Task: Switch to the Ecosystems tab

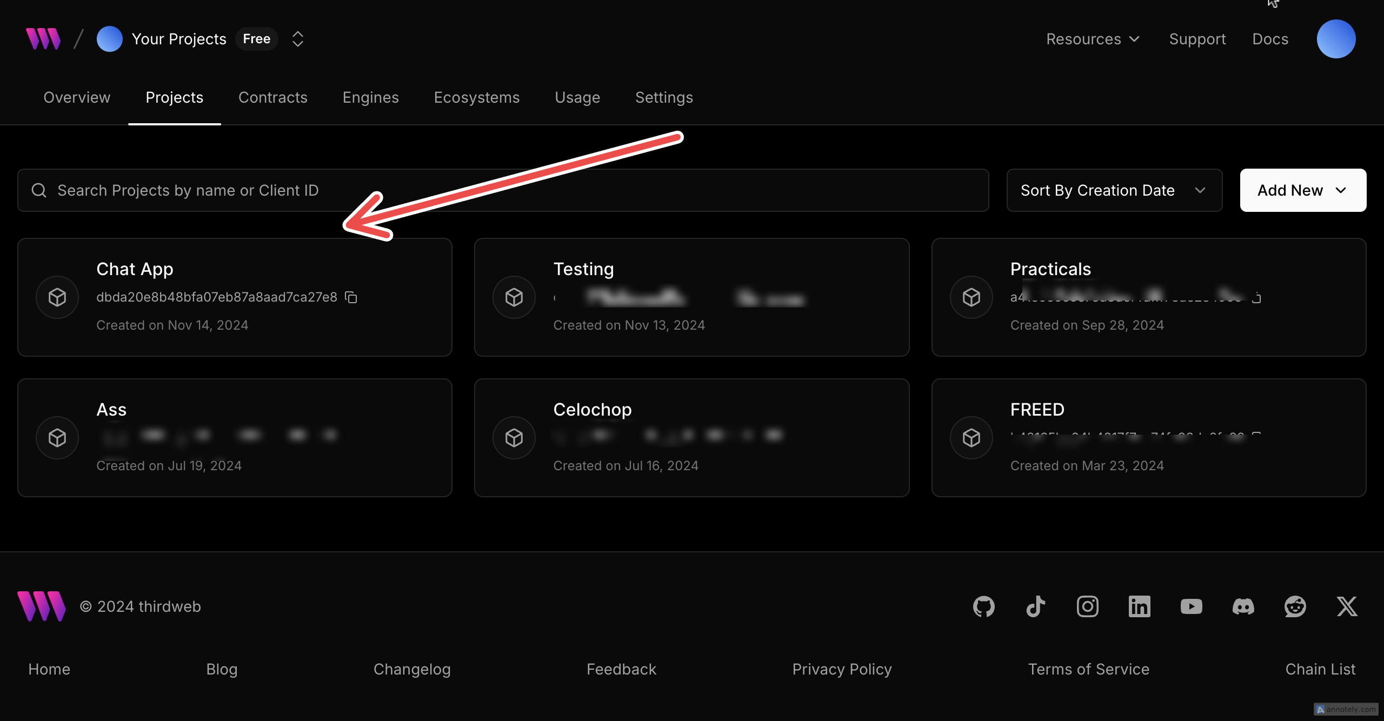Action: 476,97
